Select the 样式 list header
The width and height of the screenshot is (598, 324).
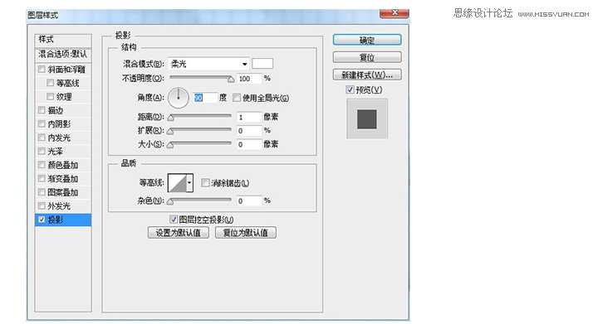63,40
